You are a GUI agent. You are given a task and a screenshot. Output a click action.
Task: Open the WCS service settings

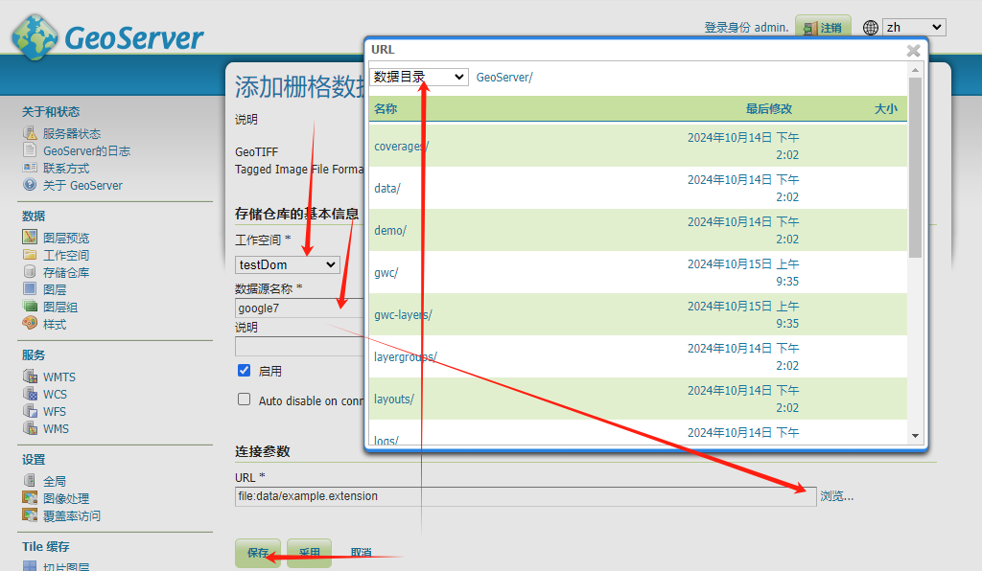pyautogui.click(x=55, y=394)
